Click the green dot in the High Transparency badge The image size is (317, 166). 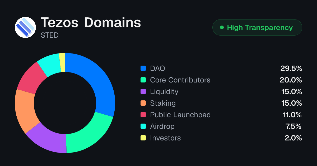[x=222, y=27]
